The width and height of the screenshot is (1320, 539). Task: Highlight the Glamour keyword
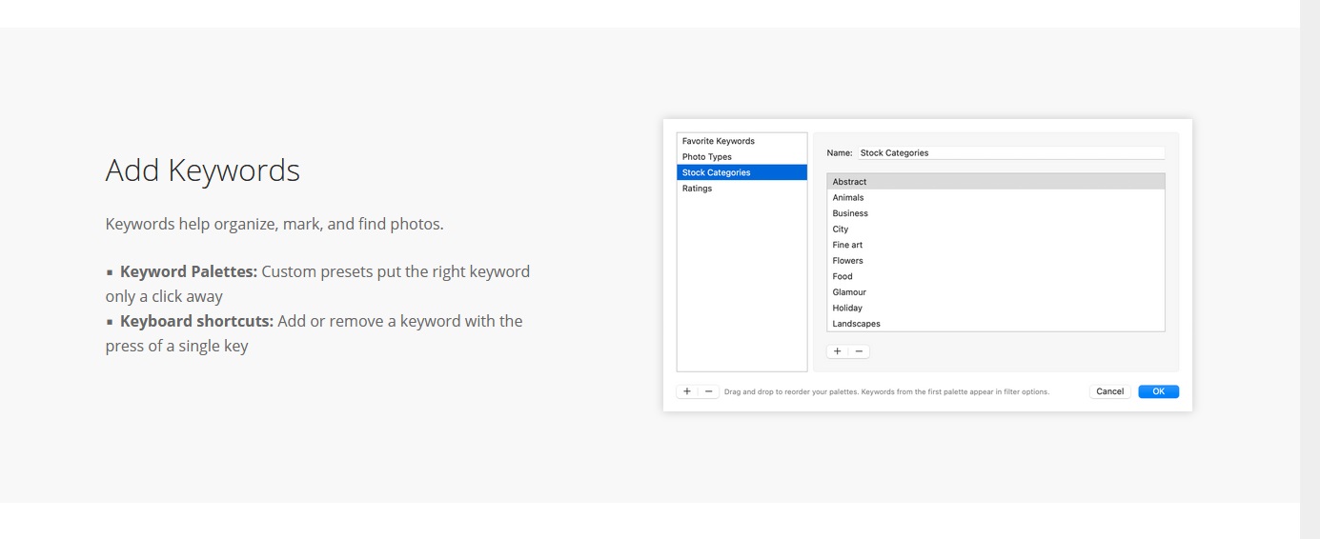pos(849,292)
